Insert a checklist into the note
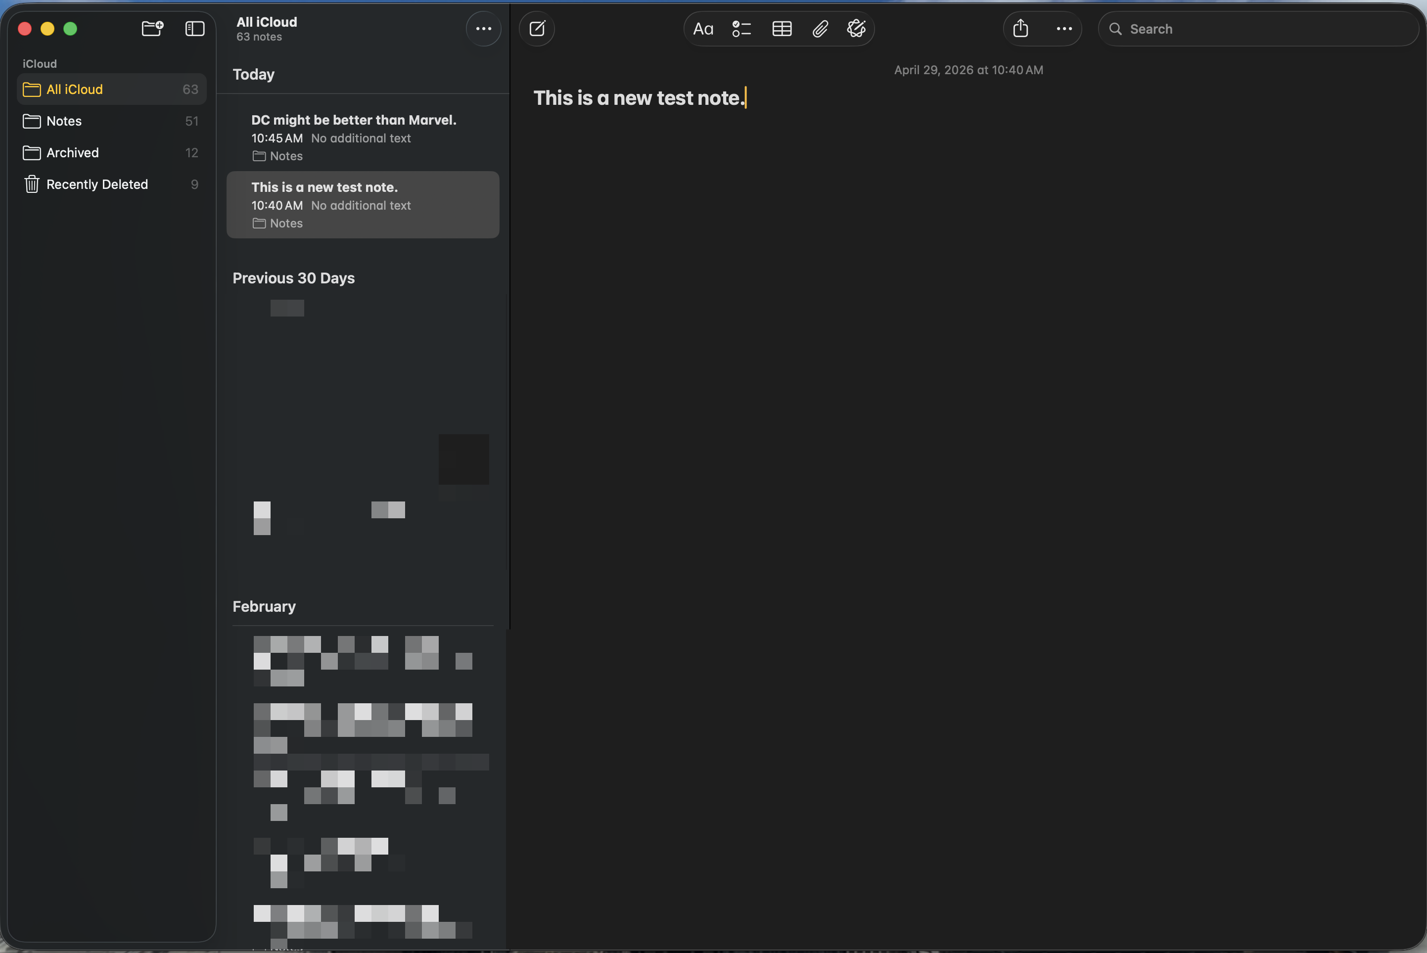 pos(741,29)
